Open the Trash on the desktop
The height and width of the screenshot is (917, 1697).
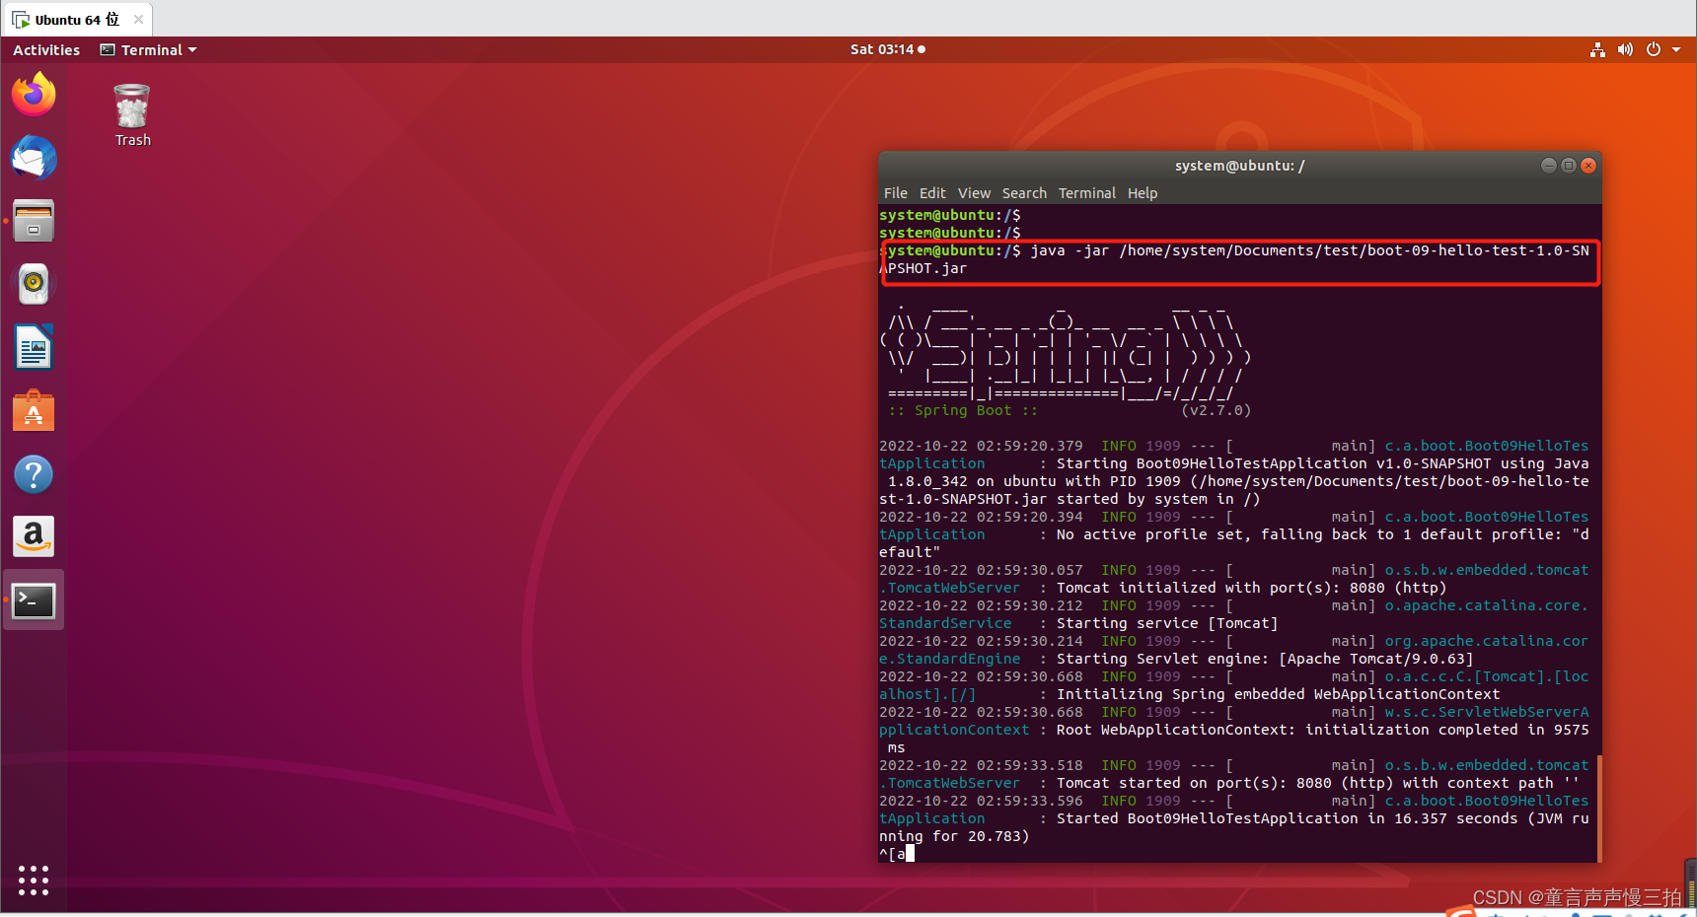[x=131, y=108]
